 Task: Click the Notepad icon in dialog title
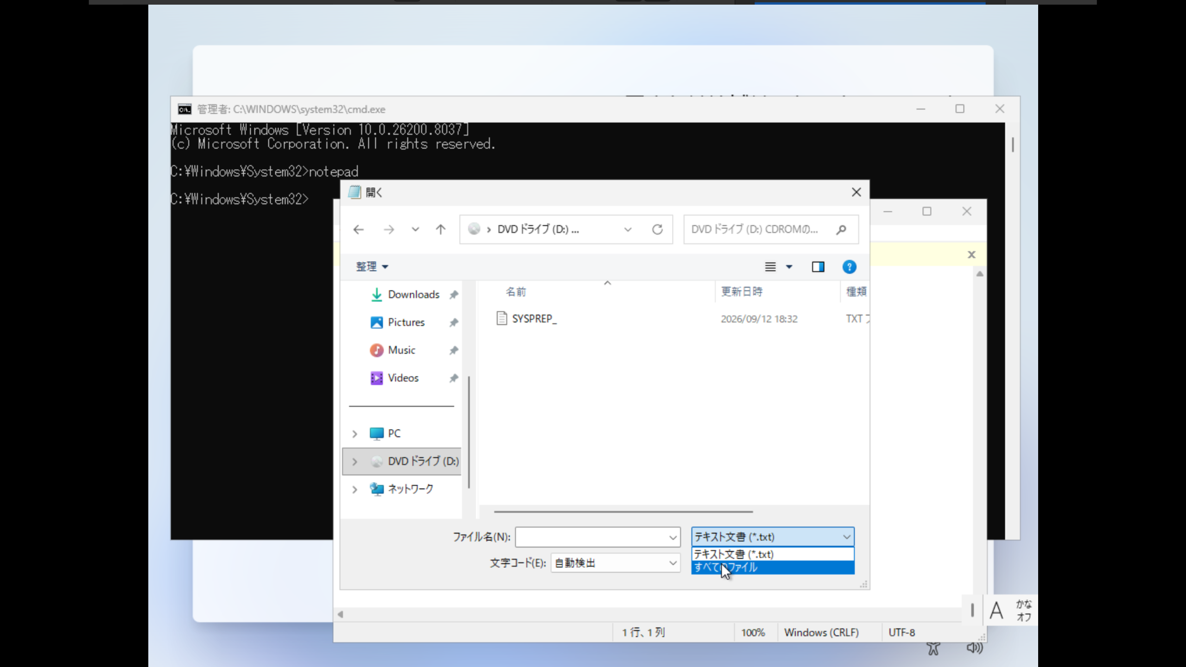(355, 192)
